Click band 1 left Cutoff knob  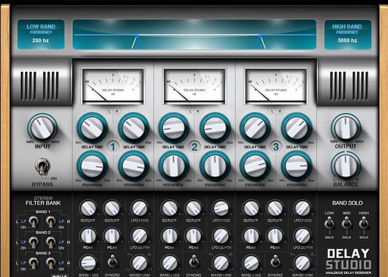click(x=88, y=208)
